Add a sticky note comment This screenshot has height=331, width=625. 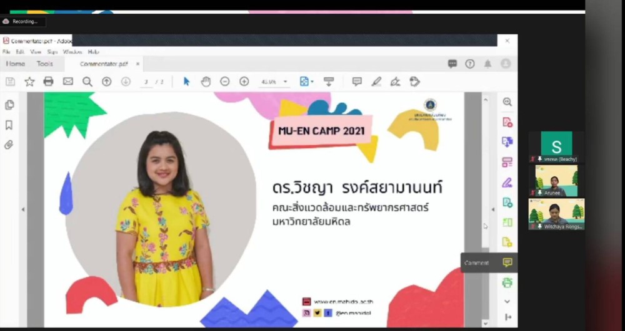tap(357, 82)
